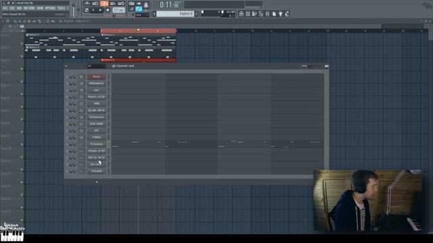Viewport: 433px width, 243px height.
Task: Show the Browser view toolbar icon
Action: tap(261, 13)
